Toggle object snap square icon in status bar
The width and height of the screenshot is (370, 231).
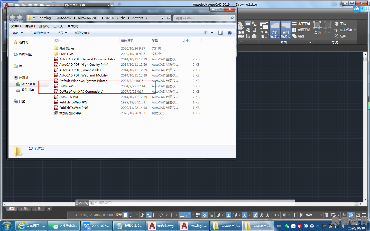point(188,215)
